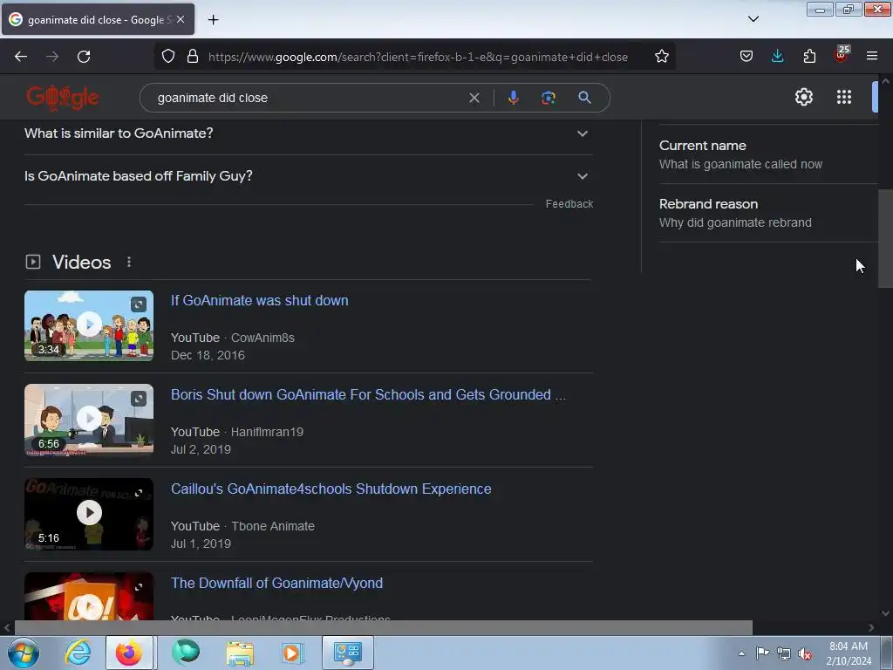
Task: Focus the Google search box
Action: point(308,98)
